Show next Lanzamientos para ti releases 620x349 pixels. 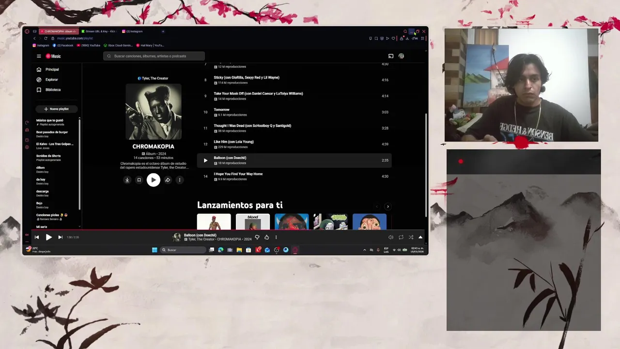point(387,206)
